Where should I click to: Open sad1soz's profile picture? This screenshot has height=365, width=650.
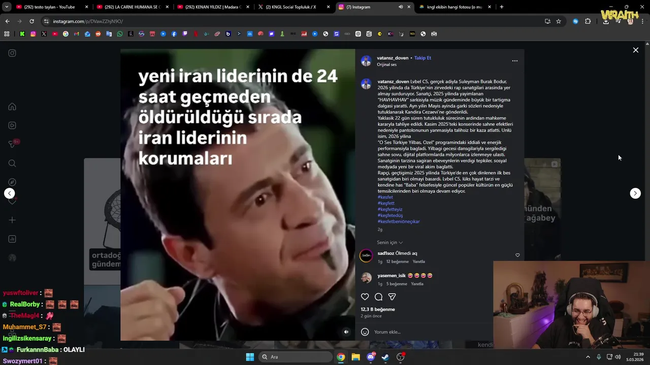[366, 255]
